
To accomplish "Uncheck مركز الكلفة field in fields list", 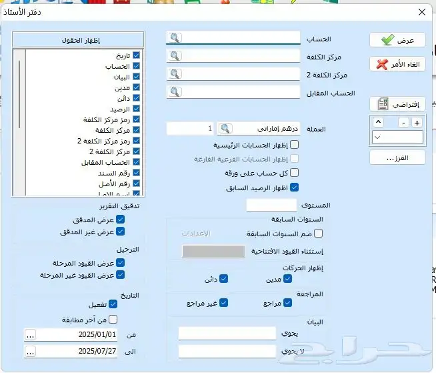I will (136, 130).
